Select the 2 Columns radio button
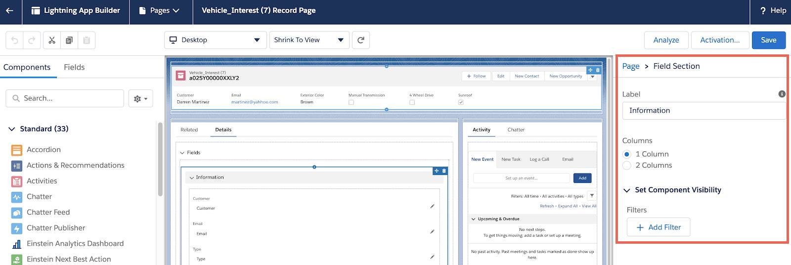This screenshot has width=791, height=265. pos(627,166)
